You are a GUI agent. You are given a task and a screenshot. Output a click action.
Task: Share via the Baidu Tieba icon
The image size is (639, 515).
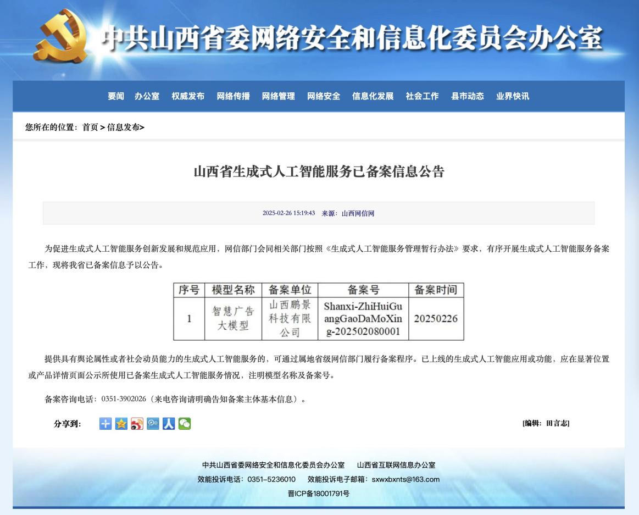pos(152,423)
